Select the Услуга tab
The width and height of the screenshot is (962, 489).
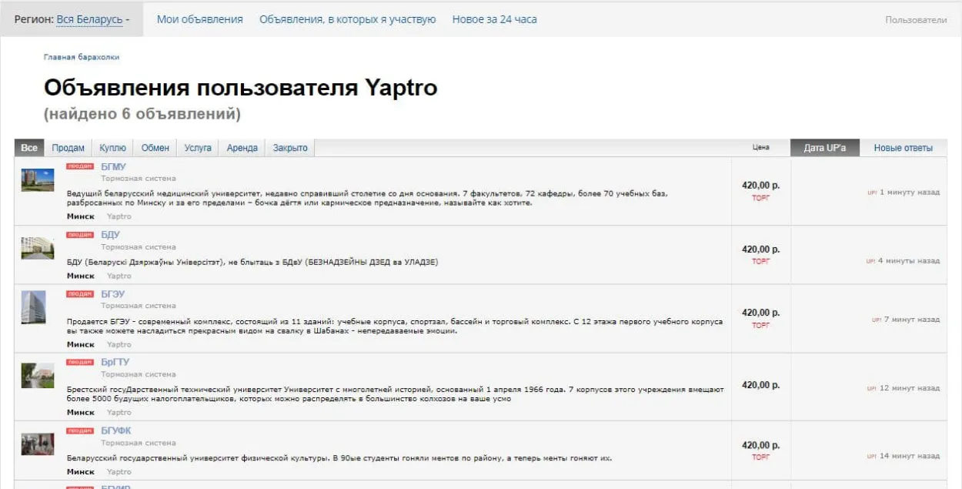point(198,148)
